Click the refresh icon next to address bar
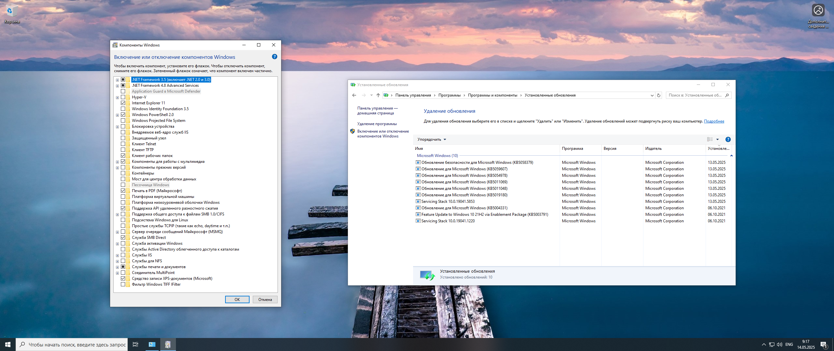This screenshot has width=834, height=351. click(659, 95)
